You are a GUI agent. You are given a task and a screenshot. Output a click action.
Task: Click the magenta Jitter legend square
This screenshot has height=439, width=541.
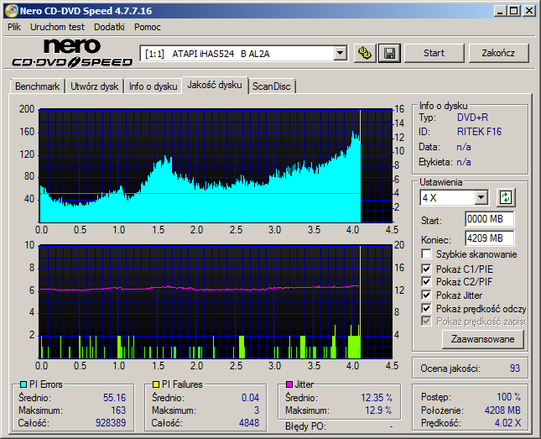click(289, 384)
